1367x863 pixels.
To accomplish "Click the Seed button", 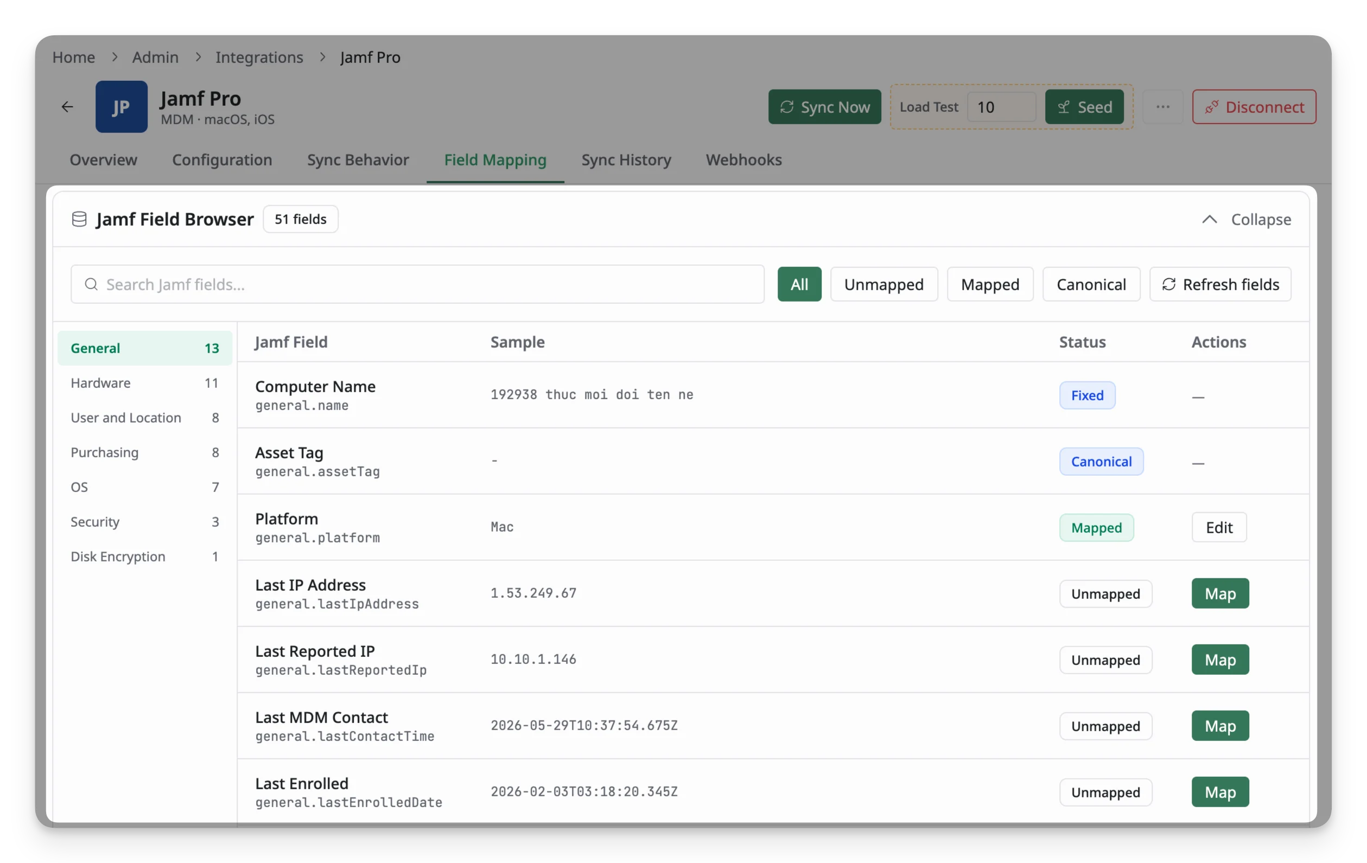I will [x=1084, y=107].
